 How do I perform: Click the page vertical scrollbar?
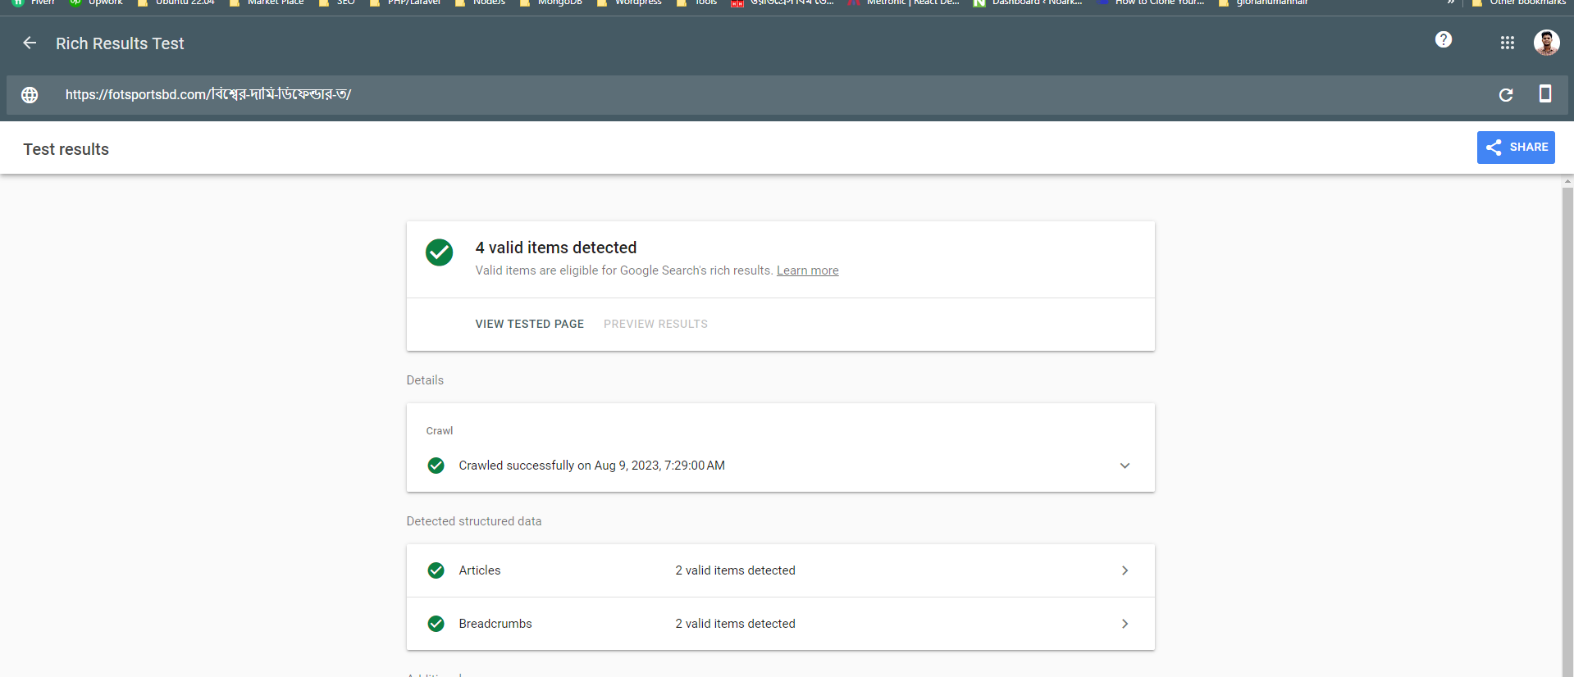[x=1567, y=410]
